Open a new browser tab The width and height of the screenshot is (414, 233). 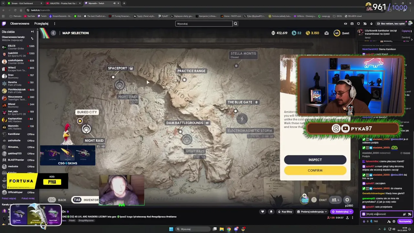coord(124,3)
